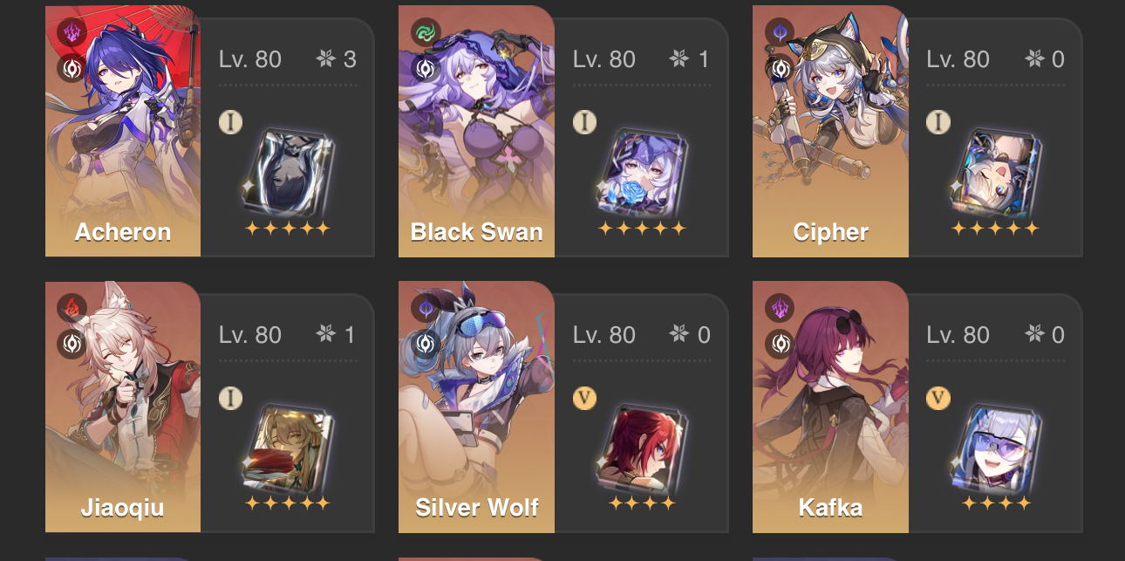
Task: Click Black Swan's Wind element icon
Action: point(426,34)
